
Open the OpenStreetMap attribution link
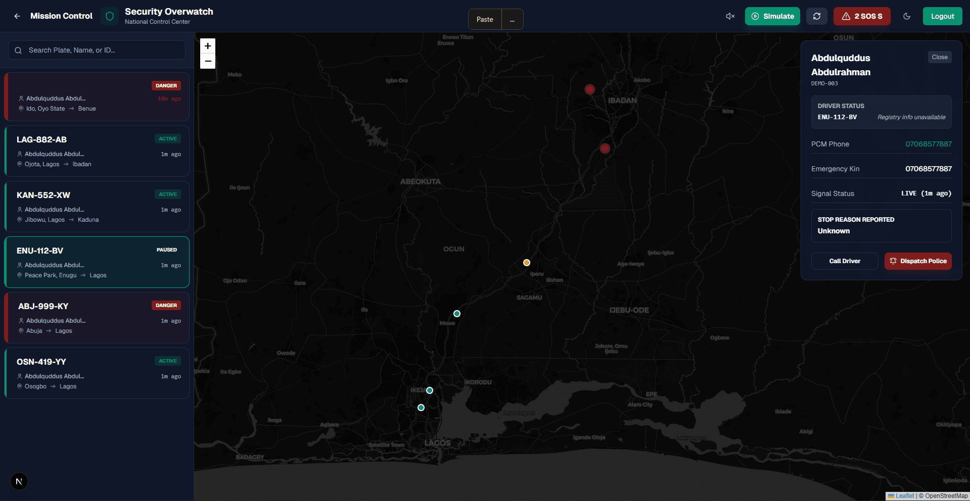coord(946,496)
